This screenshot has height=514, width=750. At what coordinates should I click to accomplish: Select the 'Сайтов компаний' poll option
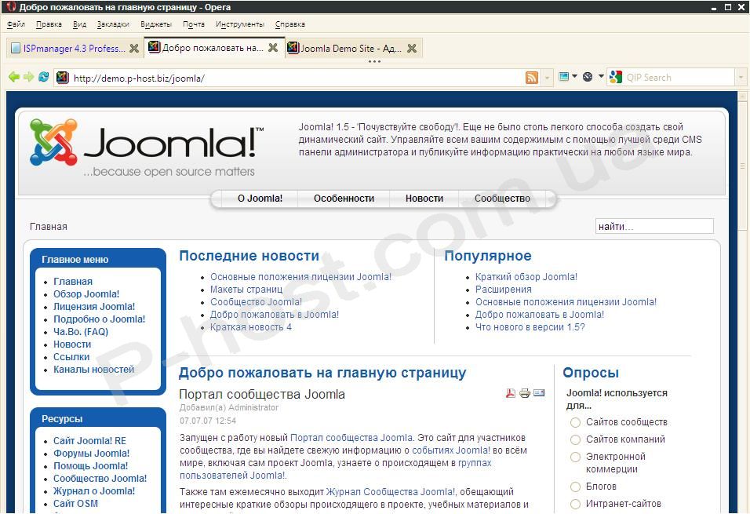[575, 439]
